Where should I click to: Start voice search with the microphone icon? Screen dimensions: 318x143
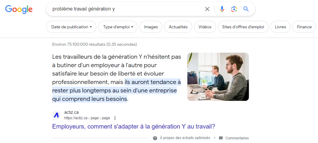click(222, 9)
